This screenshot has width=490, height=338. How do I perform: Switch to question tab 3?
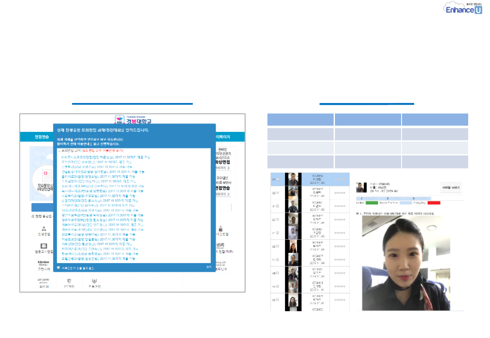(413, 199)
